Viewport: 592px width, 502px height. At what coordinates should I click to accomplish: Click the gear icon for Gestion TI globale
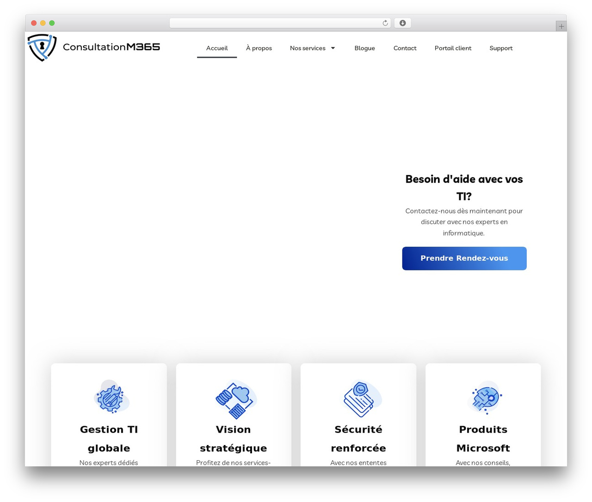111,397
